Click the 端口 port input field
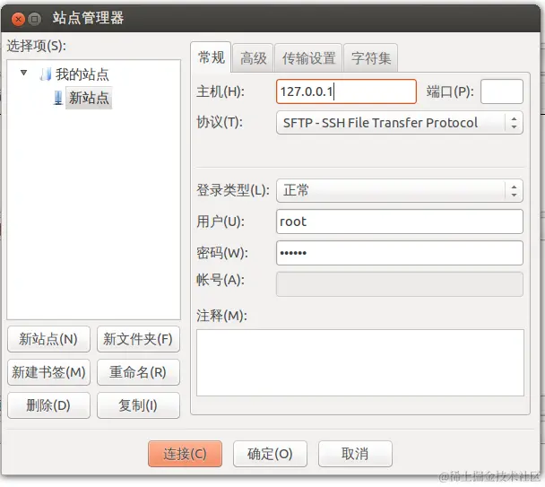The width and height of the screenshot is (545, 487). coord(502,91)
